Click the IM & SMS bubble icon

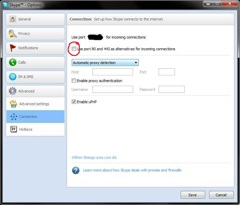click(x=12, y=77)
